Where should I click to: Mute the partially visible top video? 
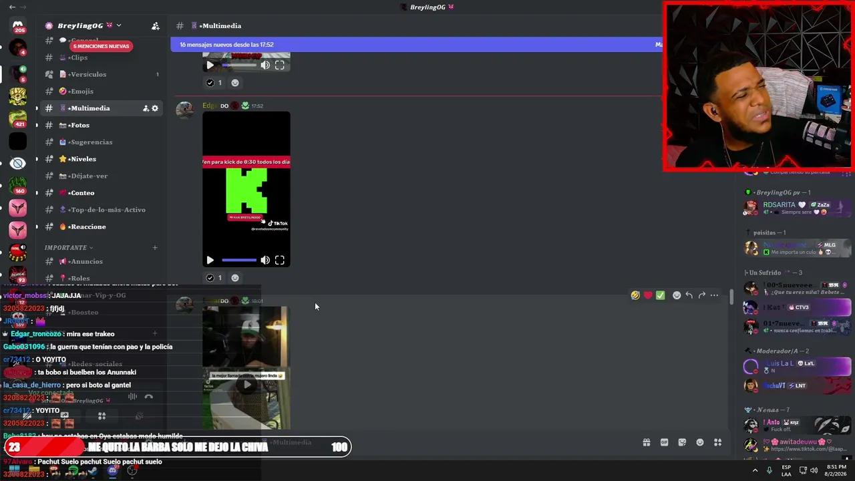(265, 65)
